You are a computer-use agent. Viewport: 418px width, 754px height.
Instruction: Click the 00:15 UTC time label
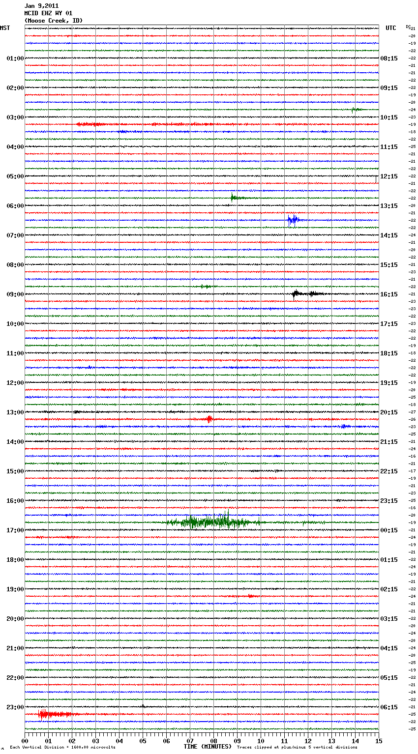389,530
